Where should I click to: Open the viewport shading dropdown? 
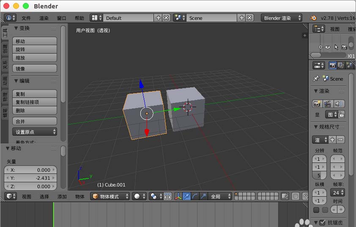pos(139,196)
